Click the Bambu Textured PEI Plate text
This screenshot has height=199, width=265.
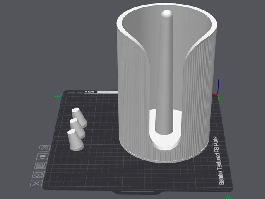tap(219, 161)
